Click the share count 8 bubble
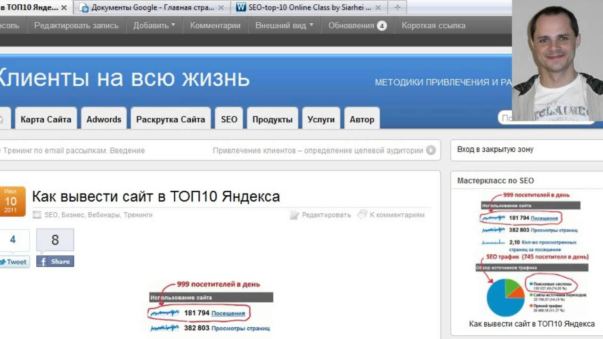The image size is (603, 339). tap(55, 240)
